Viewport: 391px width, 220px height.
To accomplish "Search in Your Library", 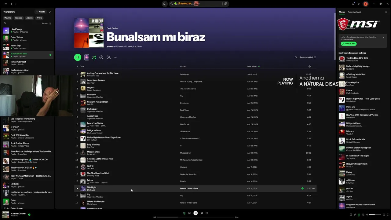I will click(5, 23).
